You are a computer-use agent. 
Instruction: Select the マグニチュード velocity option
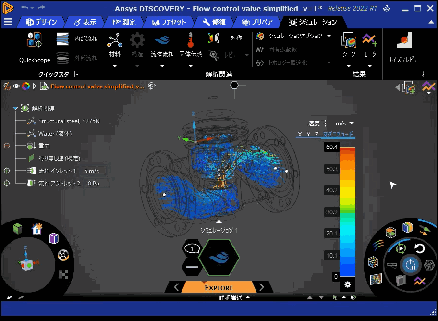tap(338, 134)
